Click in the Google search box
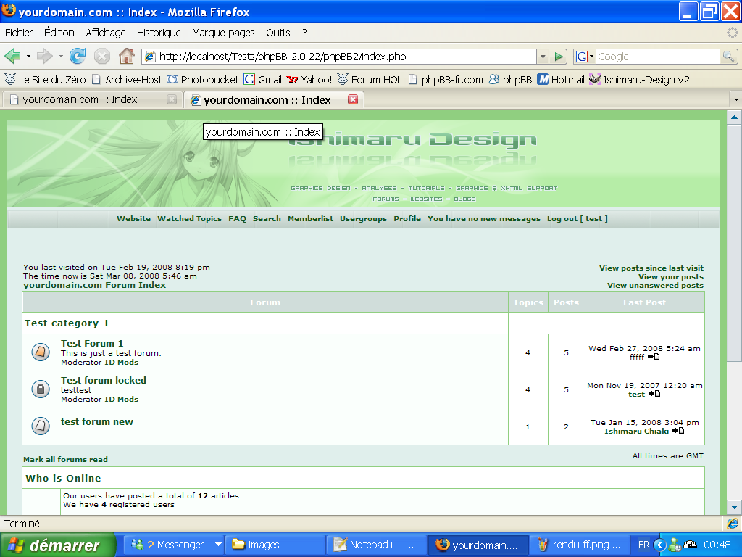Screen dimensions: 742x557 (x=657, y=57)
